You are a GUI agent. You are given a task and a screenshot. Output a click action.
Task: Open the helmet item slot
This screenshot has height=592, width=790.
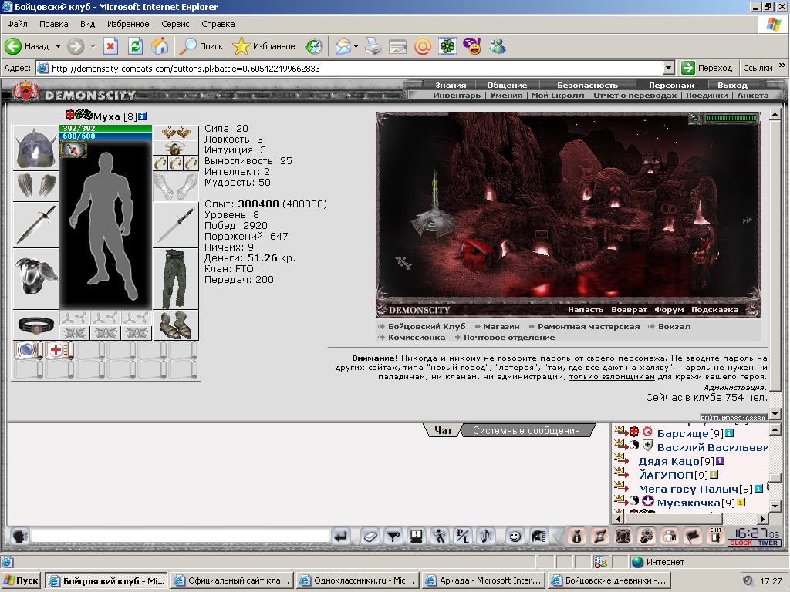[35, 148]
